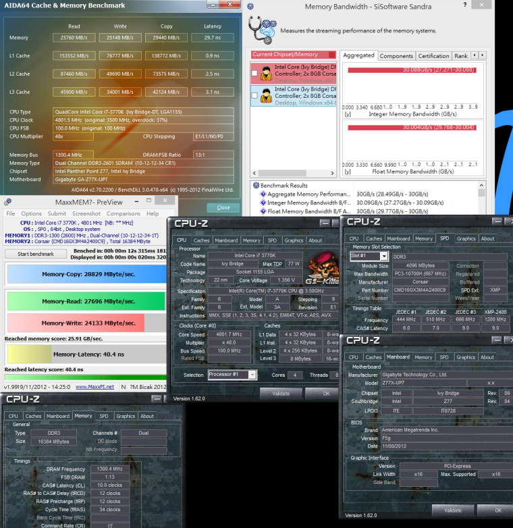Open Mainboard tab in CPU-Z CPU window
Screen dimensions: 513x528
point(226,240)
